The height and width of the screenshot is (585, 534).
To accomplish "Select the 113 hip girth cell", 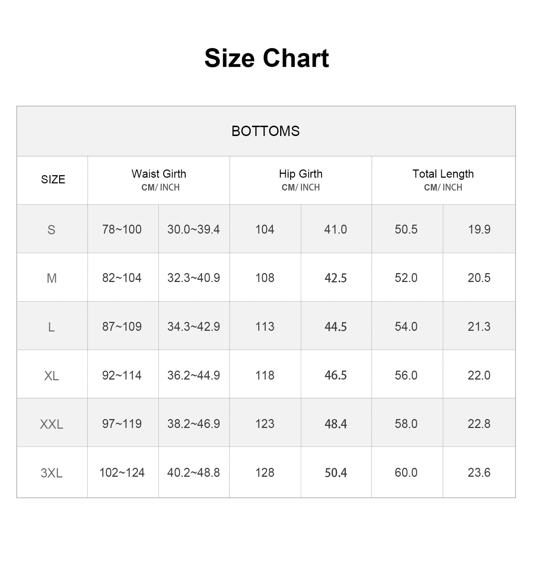I will (x=265, y=327).
